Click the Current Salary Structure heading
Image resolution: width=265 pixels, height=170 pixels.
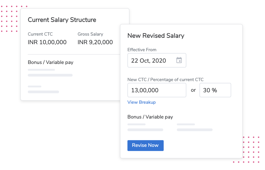pyautogui.click(x=62, y=20)
